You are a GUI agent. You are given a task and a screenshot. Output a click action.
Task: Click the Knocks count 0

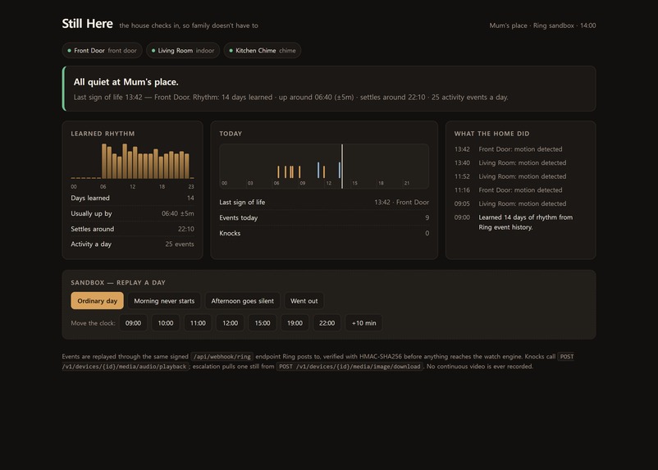(x=427, y=233)
